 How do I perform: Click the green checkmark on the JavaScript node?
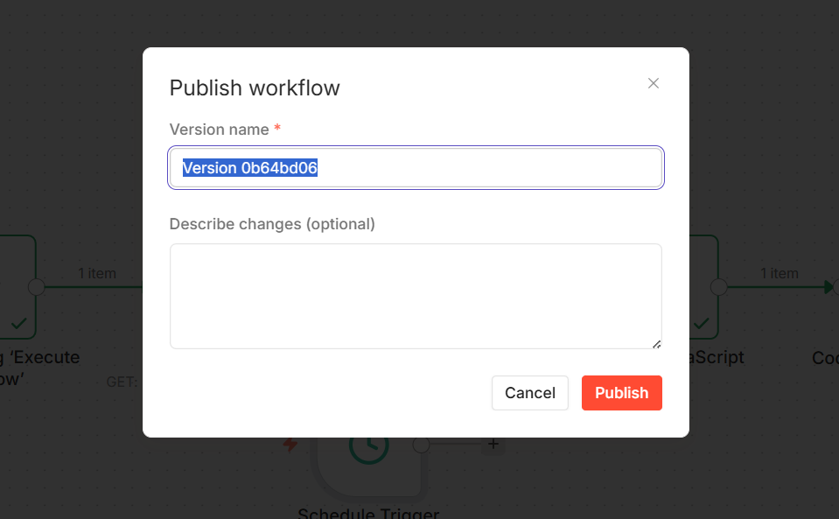click(x=701, y=325)
